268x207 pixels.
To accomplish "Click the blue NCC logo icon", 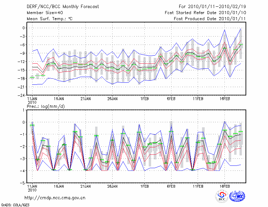I will 237,196.
